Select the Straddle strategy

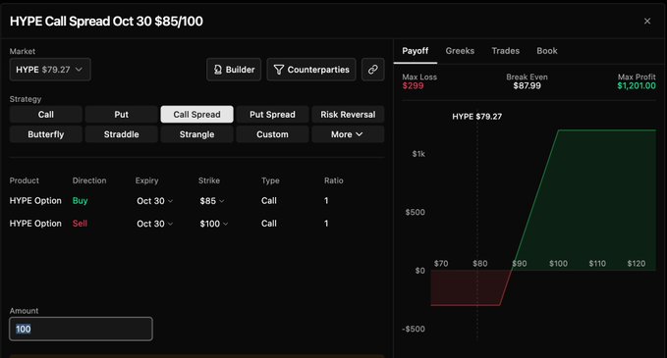point(121,134)
